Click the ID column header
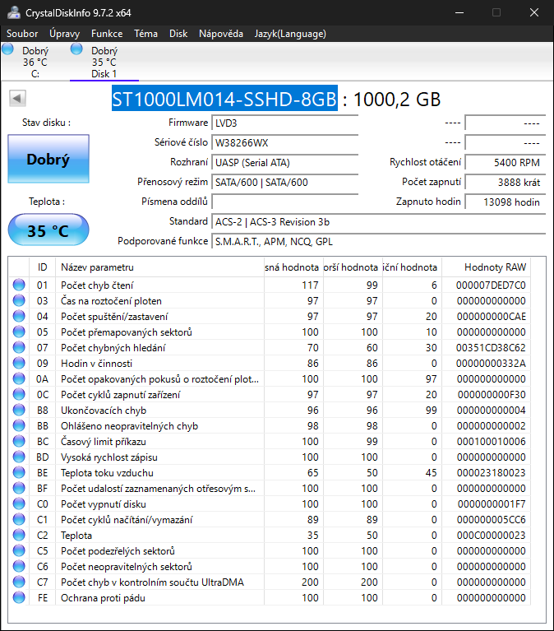Screen dimensions: 554x631 pyautogui.click(x=42, y=267)
